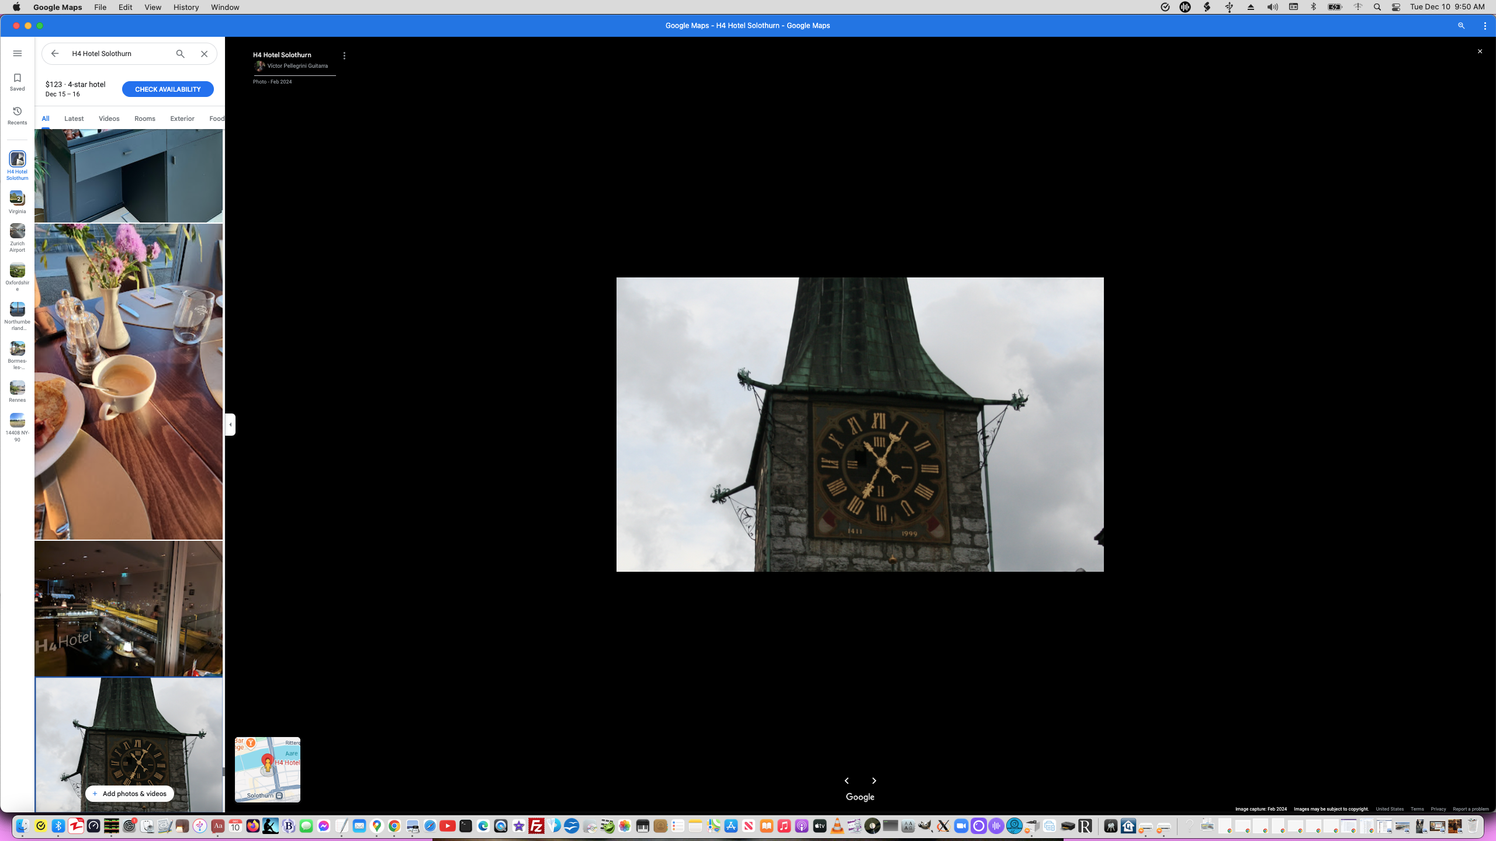Switch to the Rooms tab

tap(144, 119)
